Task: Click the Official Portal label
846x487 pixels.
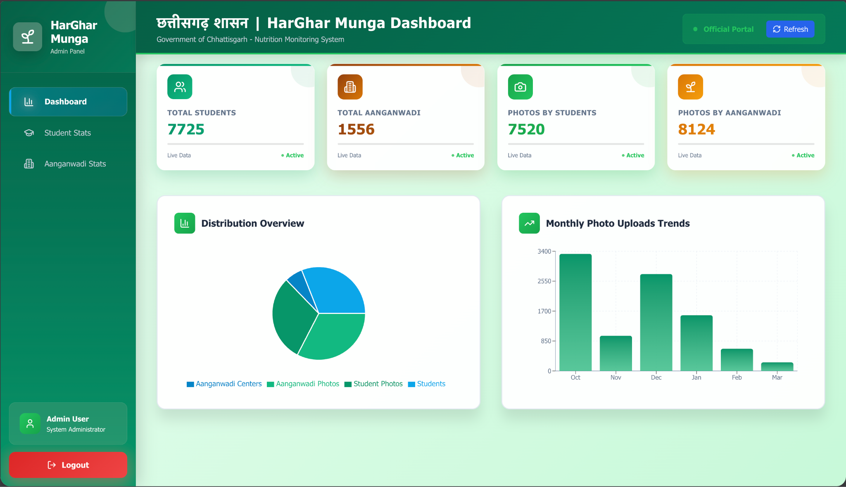Action: pos(728,29)
